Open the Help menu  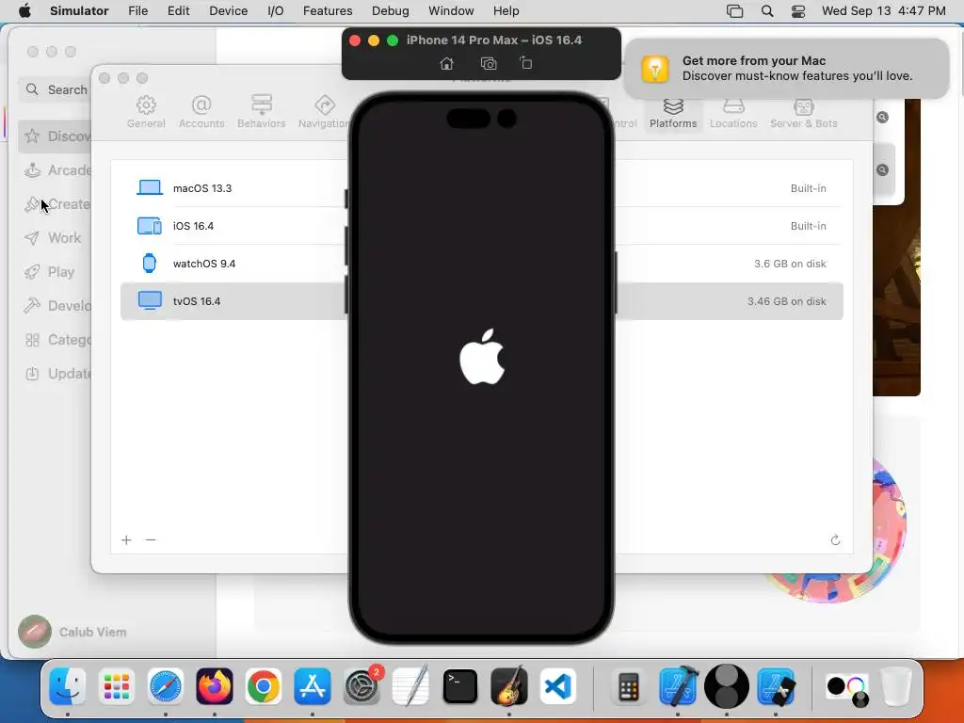click(506, 11)
